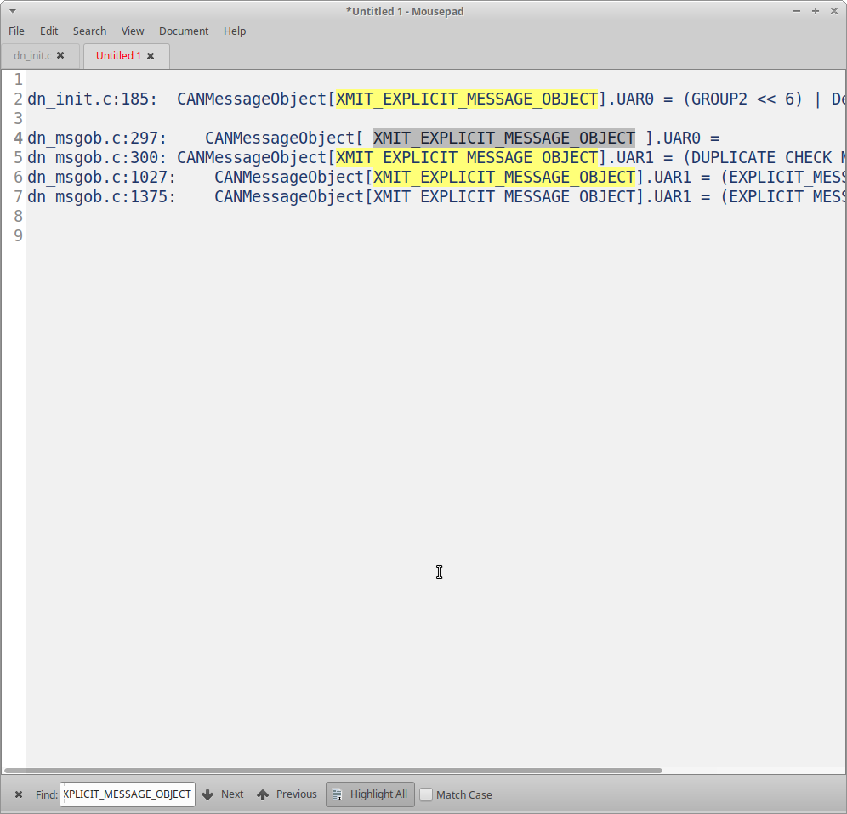Close the dn_init.c tab
Viewport: 847px width, 814px height.
(60, 56)
